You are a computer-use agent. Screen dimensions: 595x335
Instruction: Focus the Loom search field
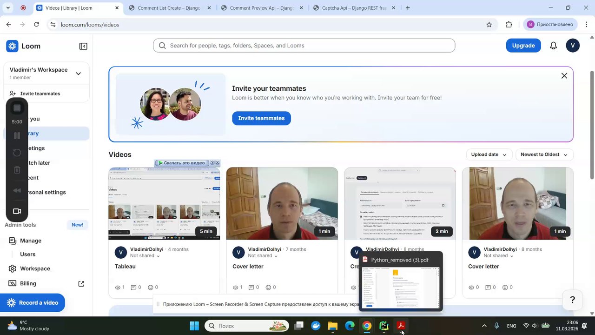pos(304,46)
